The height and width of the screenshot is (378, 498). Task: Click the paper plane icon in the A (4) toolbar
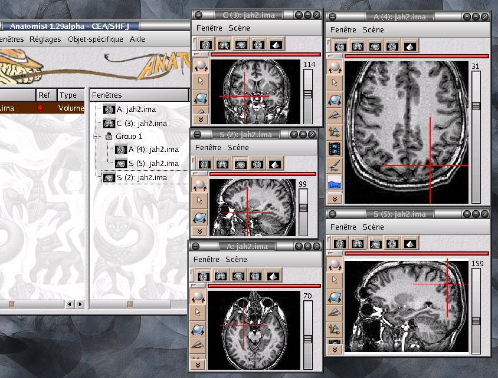(335, 115)
